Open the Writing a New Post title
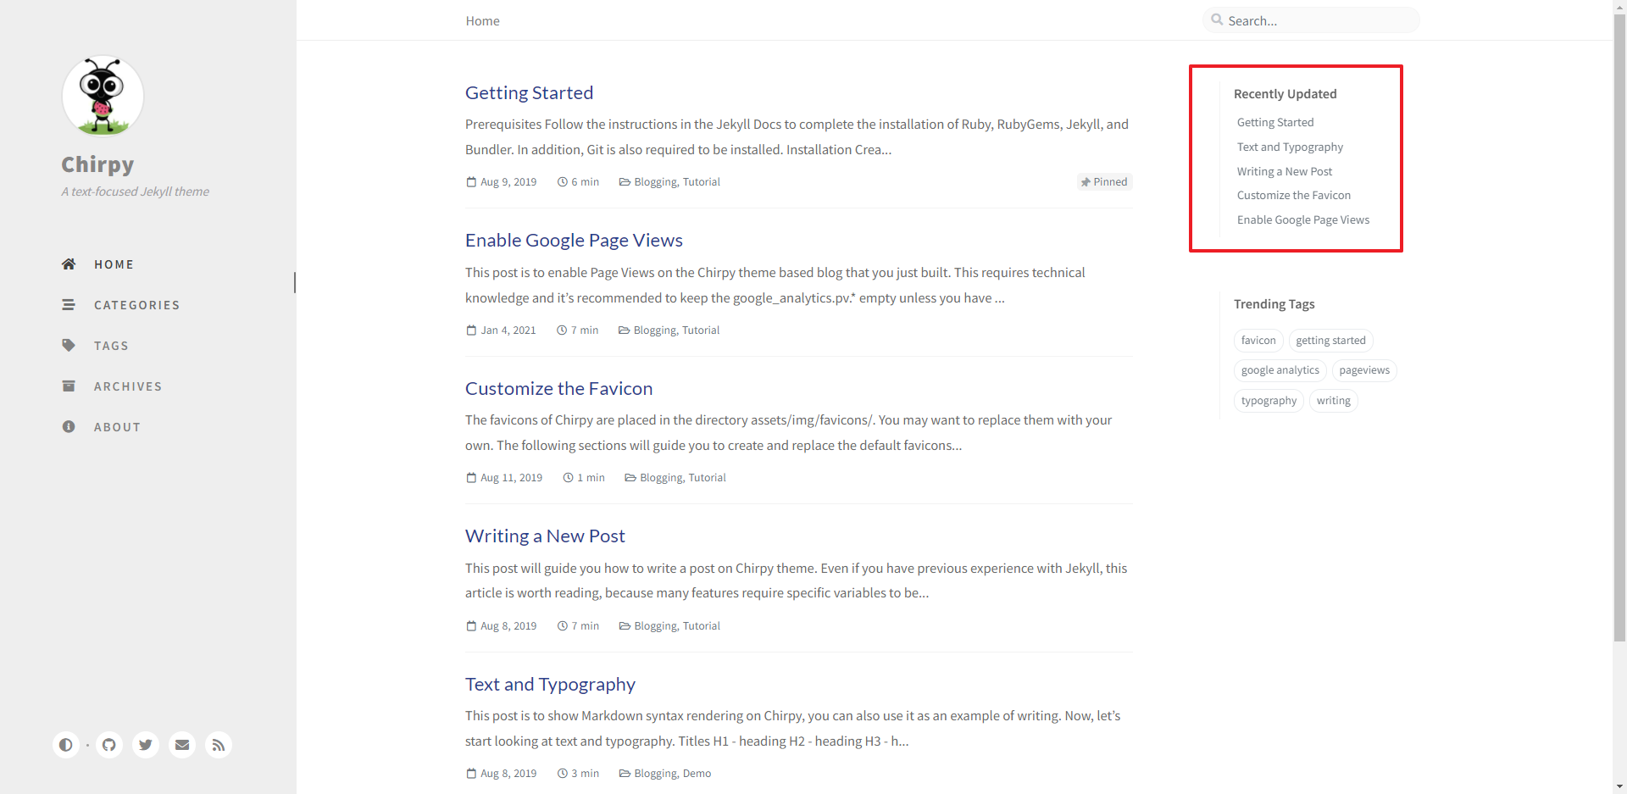This screenshot has height=794, width=1627. pyautogui.click(x=545, y=536)
